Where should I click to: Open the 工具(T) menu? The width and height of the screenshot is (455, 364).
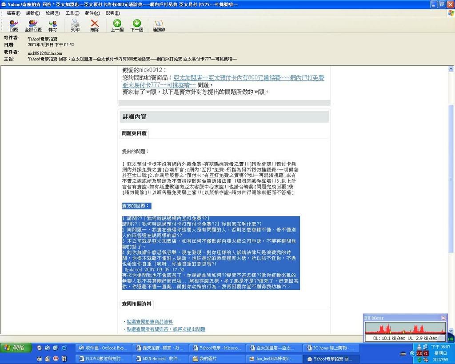(x=72, y=13)
